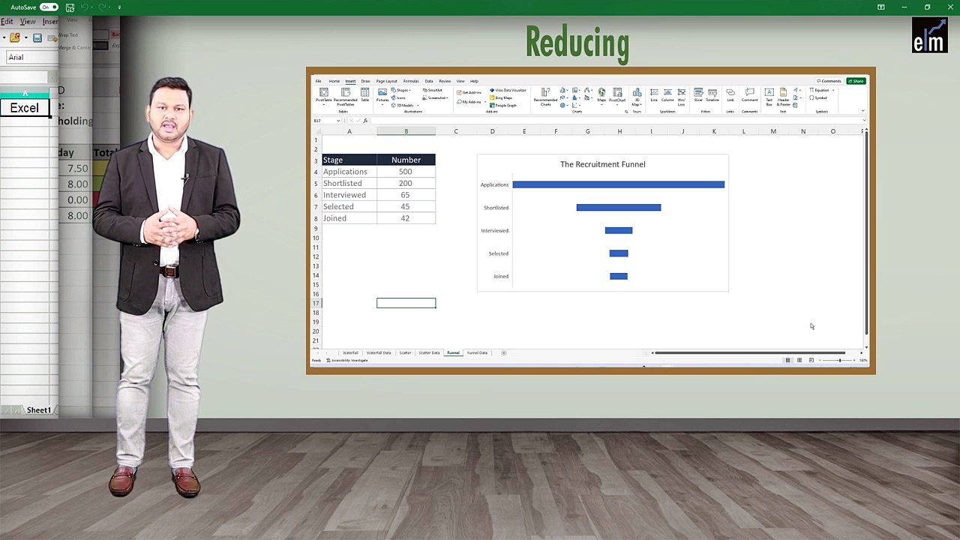960x540 pixels.
Task: Click the zoom slider in status bar
Action: (x=839, y=360)
